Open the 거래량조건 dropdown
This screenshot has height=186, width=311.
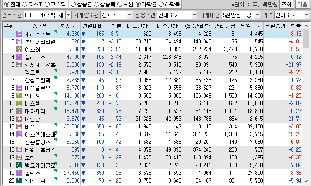tap(130, 15)
